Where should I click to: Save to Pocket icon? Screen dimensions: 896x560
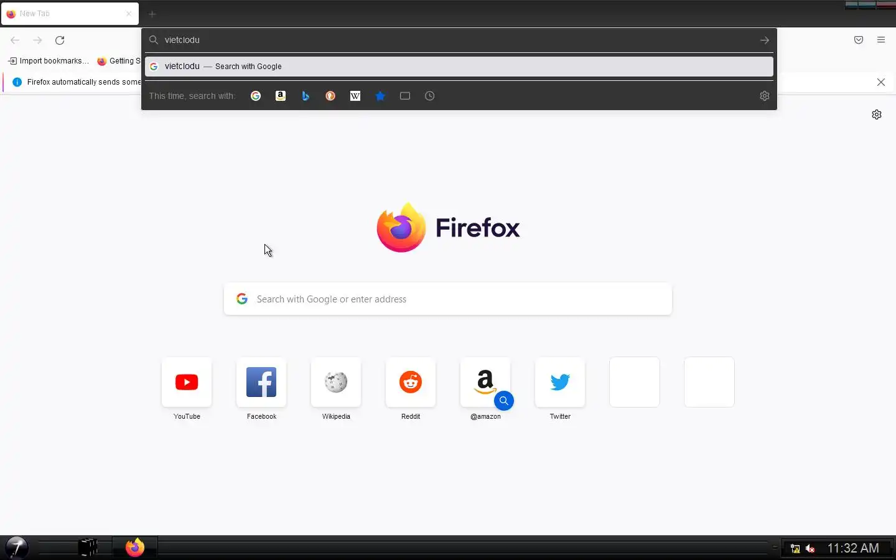click(x=859, y=40)
